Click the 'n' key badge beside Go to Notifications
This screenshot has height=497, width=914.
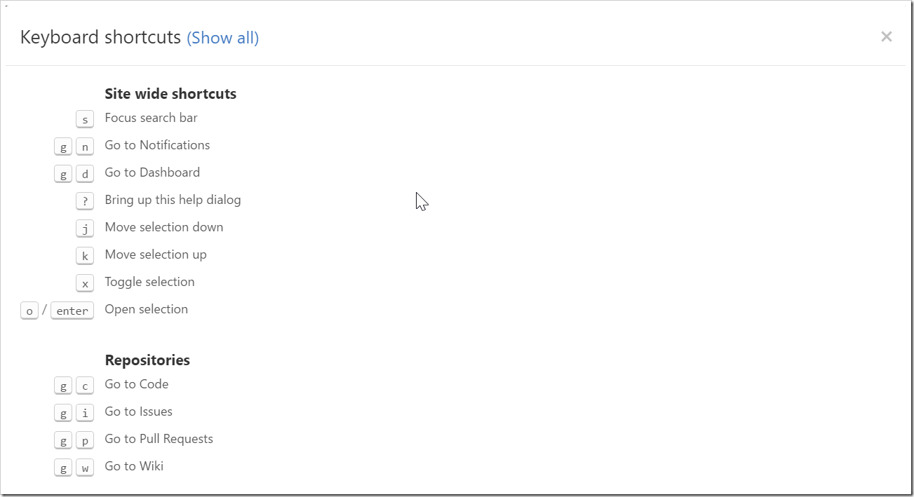tap(84, 146)
